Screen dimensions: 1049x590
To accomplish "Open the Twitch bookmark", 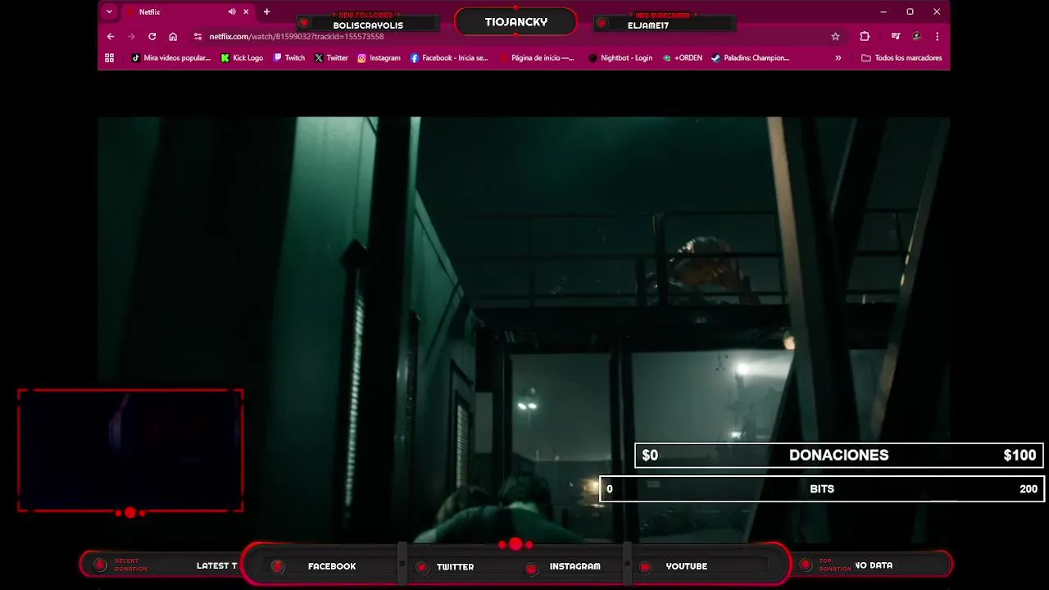I will point(289,58).
